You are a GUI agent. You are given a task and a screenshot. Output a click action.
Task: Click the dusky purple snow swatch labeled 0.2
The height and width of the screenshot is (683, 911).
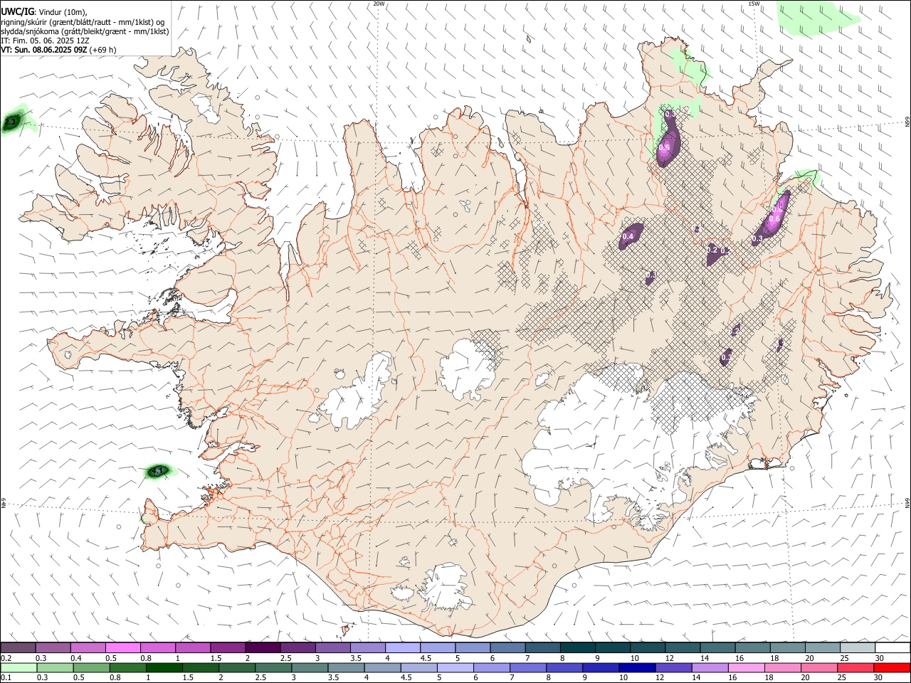pos(18,648)
